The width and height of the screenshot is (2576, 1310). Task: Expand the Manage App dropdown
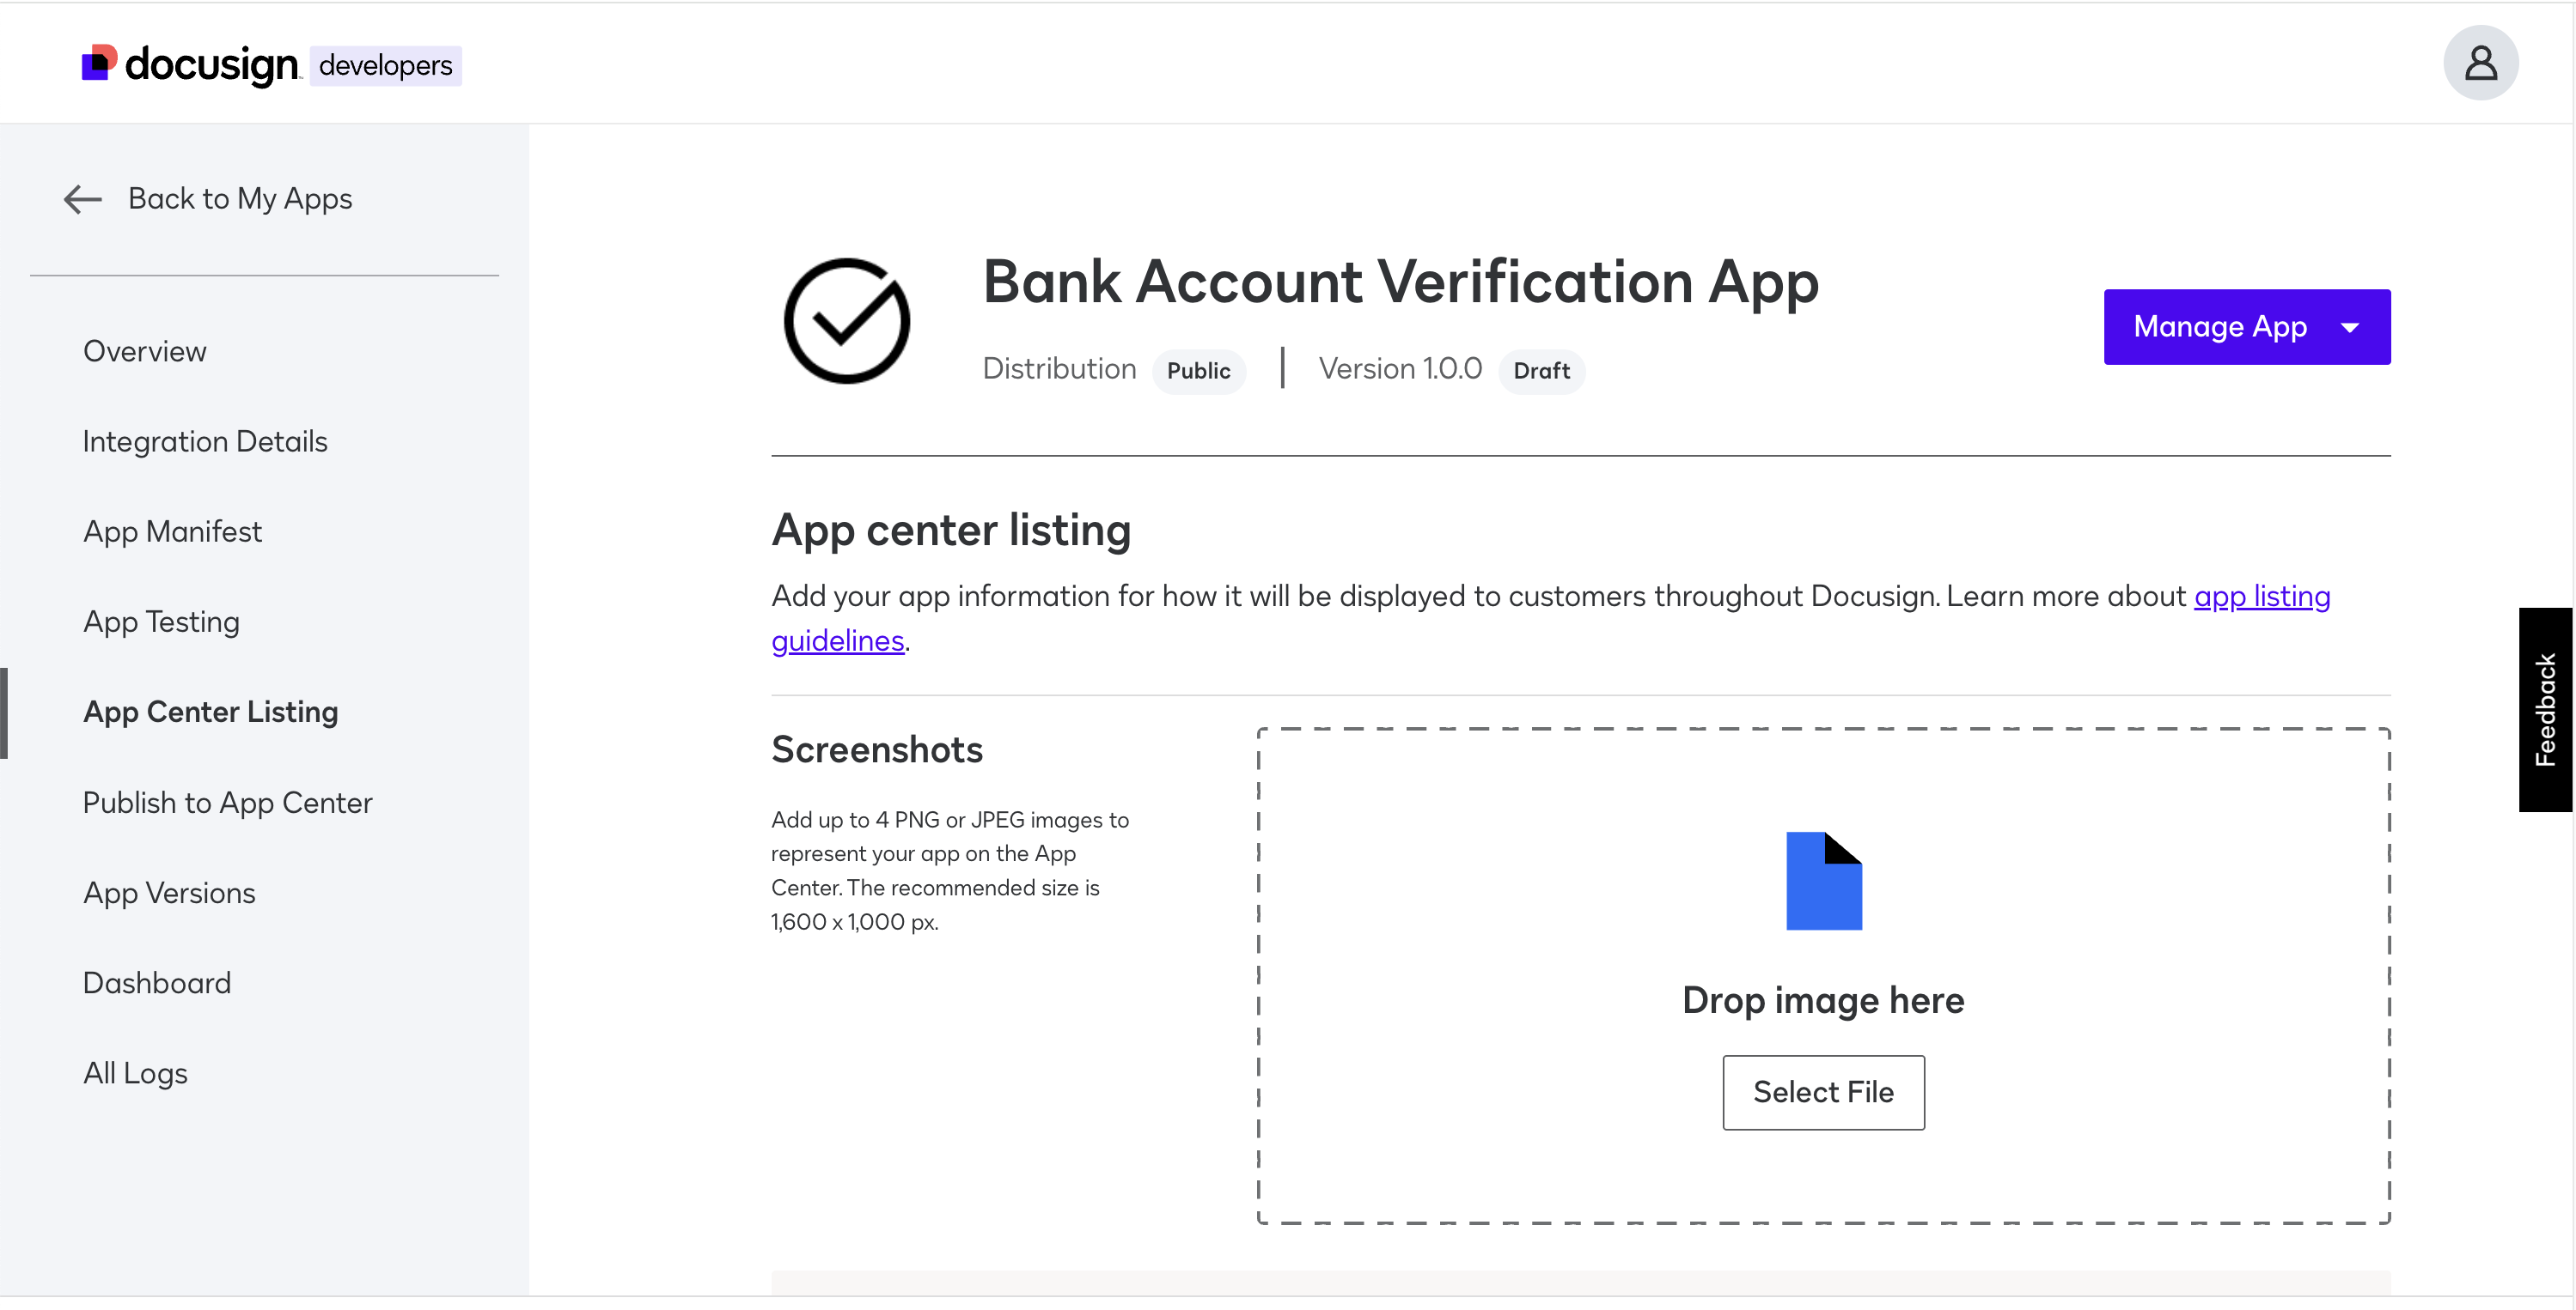pyautogui.click(x=2246, y=327)
